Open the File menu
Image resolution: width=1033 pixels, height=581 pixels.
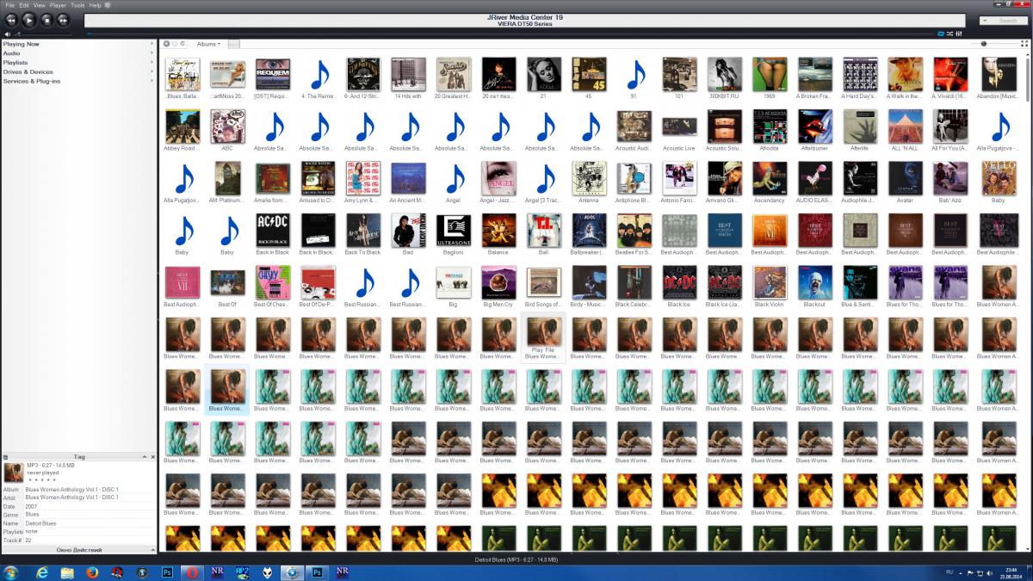click(x=9, y=5)
